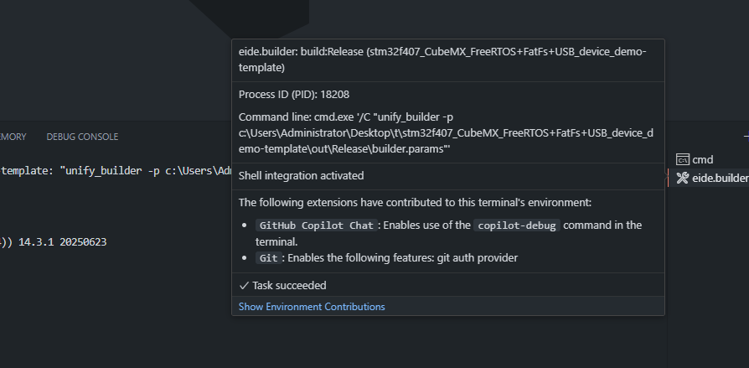The image size is (749, 368).
Task: Click the Process ID 18208 line
Action: 294,95
